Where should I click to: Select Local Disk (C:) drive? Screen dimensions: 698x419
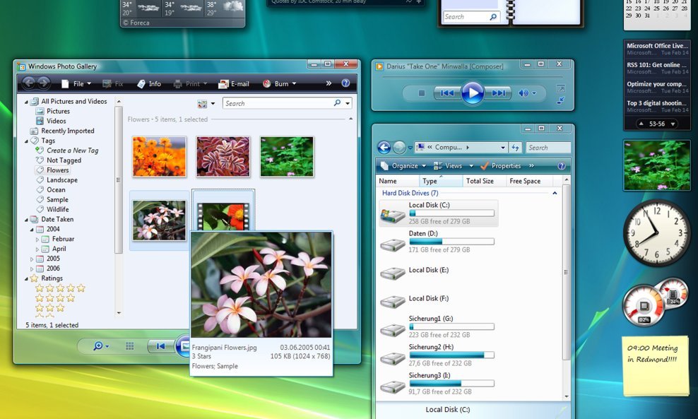(x=439, y=213)
